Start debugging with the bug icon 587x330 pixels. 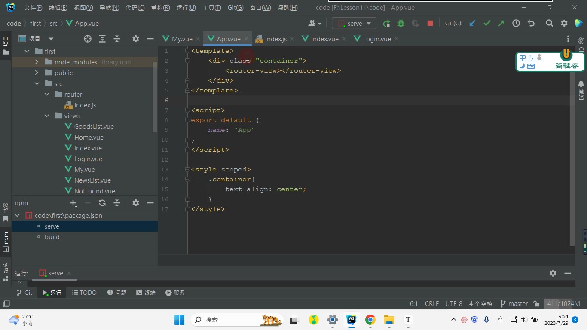pos(401,23)
